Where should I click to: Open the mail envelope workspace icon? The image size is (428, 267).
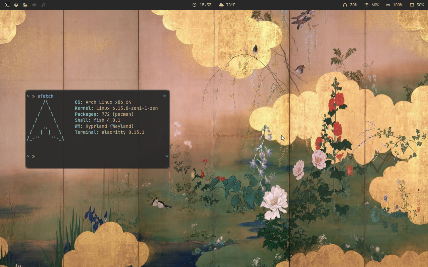point(34,5)
